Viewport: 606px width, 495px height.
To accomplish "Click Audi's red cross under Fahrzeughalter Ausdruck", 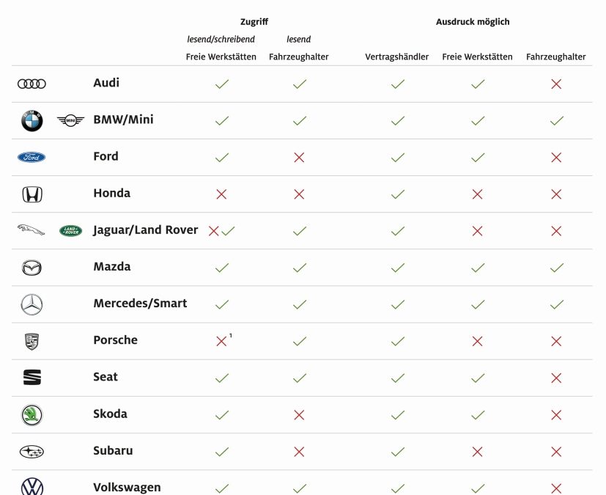I will 556,84.
